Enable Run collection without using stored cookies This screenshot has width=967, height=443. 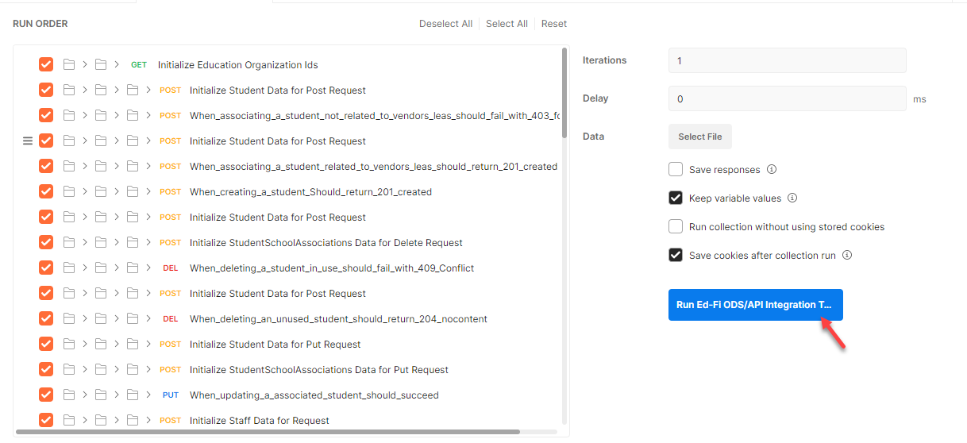pyautogui.click(x=676, y=227)
